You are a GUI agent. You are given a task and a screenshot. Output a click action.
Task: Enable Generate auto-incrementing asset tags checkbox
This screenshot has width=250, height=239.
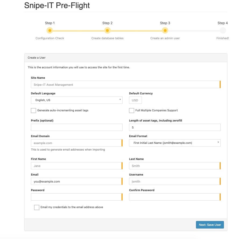click(33, 110)
